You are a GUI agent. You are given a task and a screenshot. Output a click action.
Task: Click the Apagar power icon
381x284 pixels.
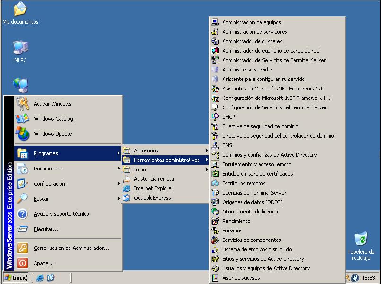(23, 263)
